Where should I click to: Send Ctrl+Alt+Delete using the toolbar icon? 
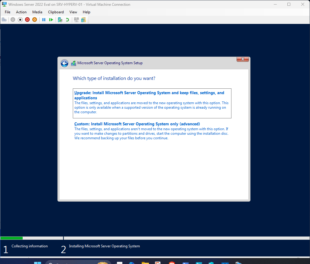pos(4,19)
